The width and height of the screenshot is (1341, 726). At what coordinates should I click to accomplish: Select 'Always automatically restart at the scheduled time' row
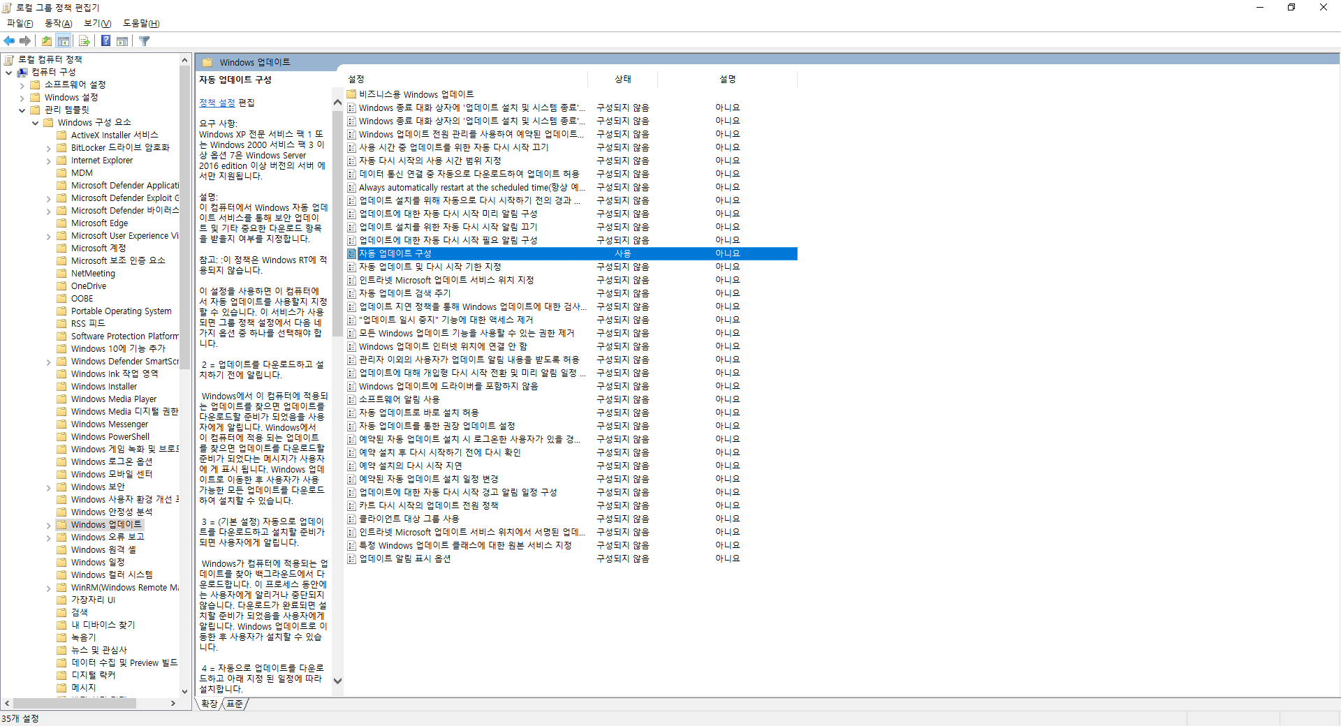572,188
